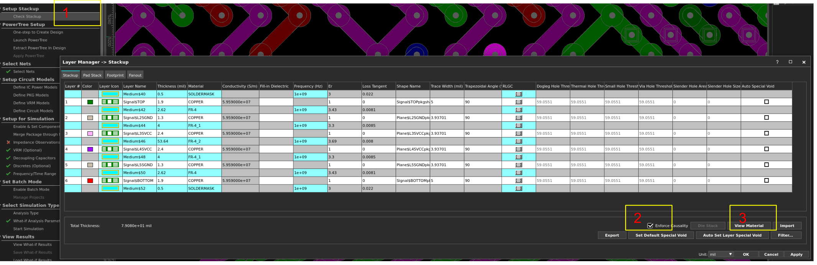Open Launch PowerTree workflow step
This screenshot has width=817, height=265.
click(30, 40)
